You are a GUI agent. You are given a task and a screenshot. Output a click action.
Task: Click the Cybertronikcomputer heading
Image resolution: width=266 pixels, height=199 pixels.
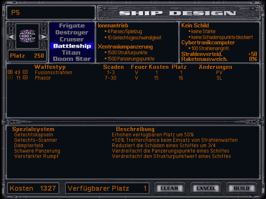(208, 42)
